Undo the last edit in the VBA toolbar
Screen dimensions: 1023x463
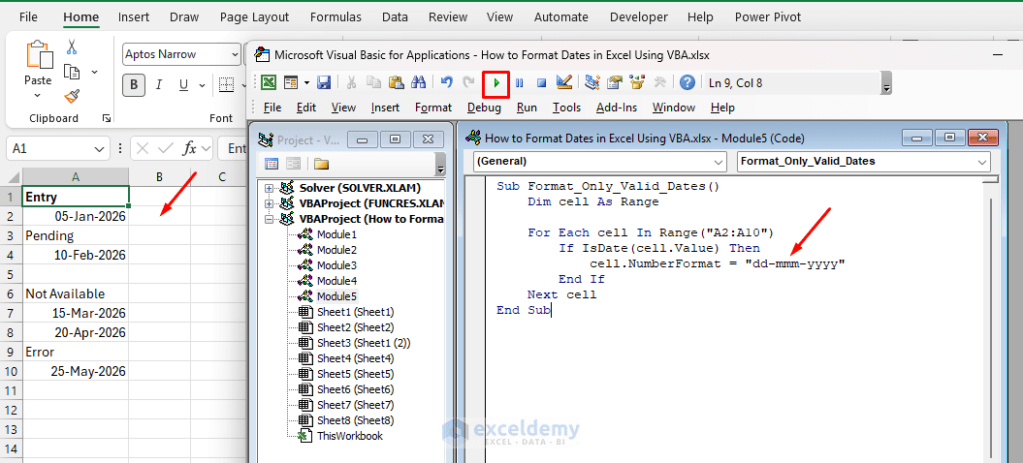coord(447,83)
